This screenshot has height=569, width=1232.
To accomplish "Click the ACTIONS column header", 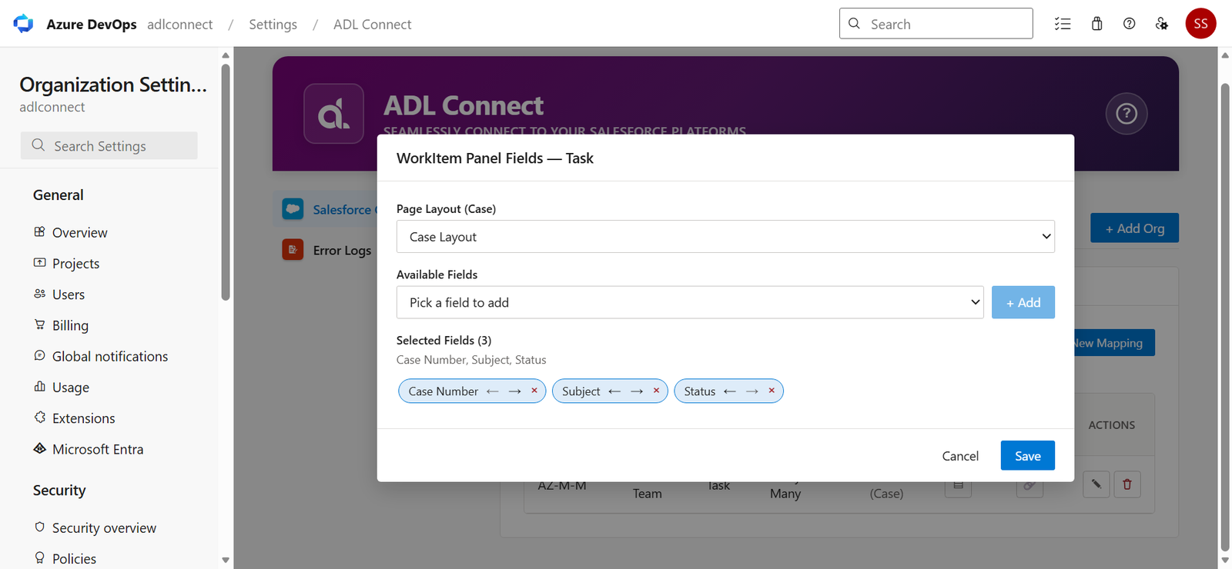I will click(1111, 424).
